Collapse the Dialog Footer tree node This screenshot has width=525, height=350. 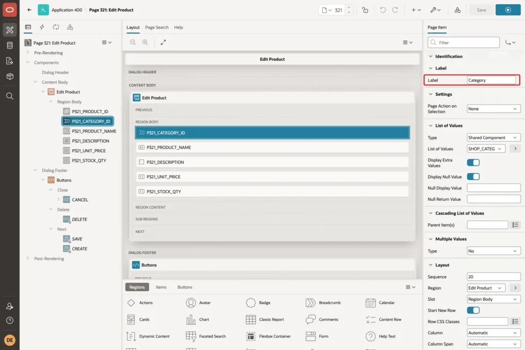tap(35, 170)
